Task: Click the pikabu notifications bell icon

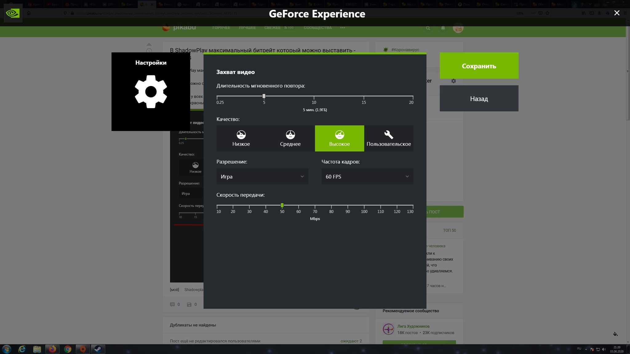Action: pos(443,28)
